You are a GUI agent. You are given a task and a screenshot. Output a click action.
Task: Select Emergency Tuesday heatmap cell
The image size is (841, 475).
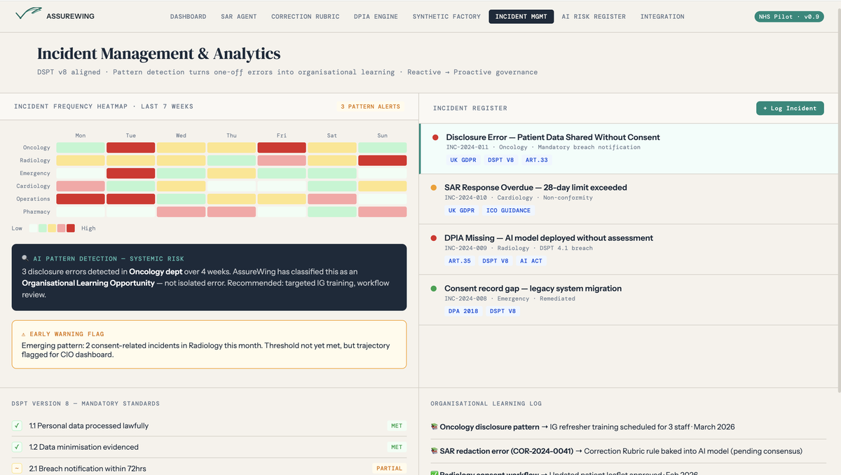[130, 173]
